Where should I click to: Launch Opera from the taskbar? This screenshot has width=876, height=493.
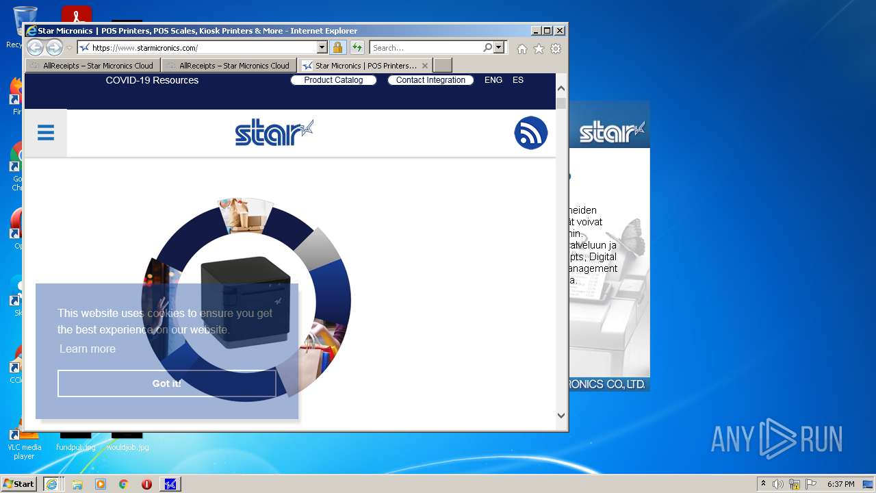[x=146, y=484]
